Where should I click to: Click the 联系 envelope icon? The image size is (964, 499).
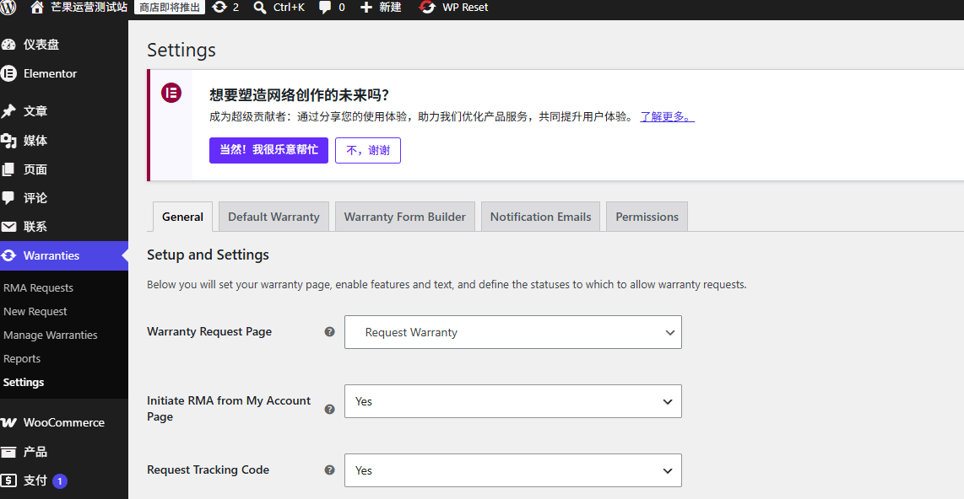pyautogui.click(x=8, y=227)
